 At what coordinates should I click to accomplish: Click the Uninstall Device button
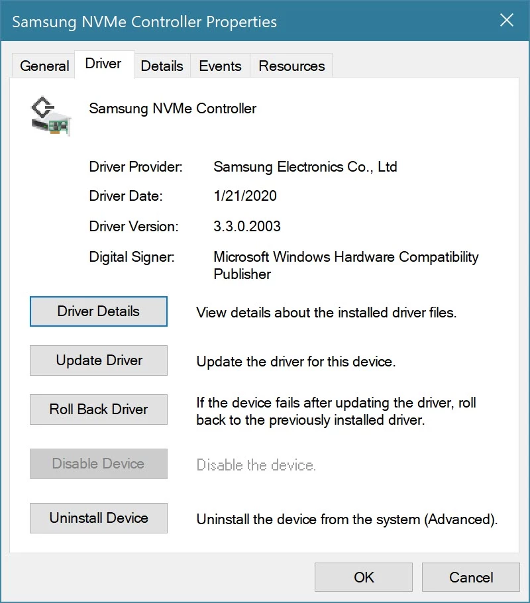coord(99,518)
